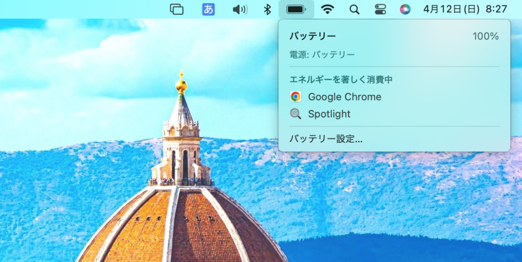
Task: Open the Screen Mirroring menu bar icon
Action: click(x=177, y=9)
